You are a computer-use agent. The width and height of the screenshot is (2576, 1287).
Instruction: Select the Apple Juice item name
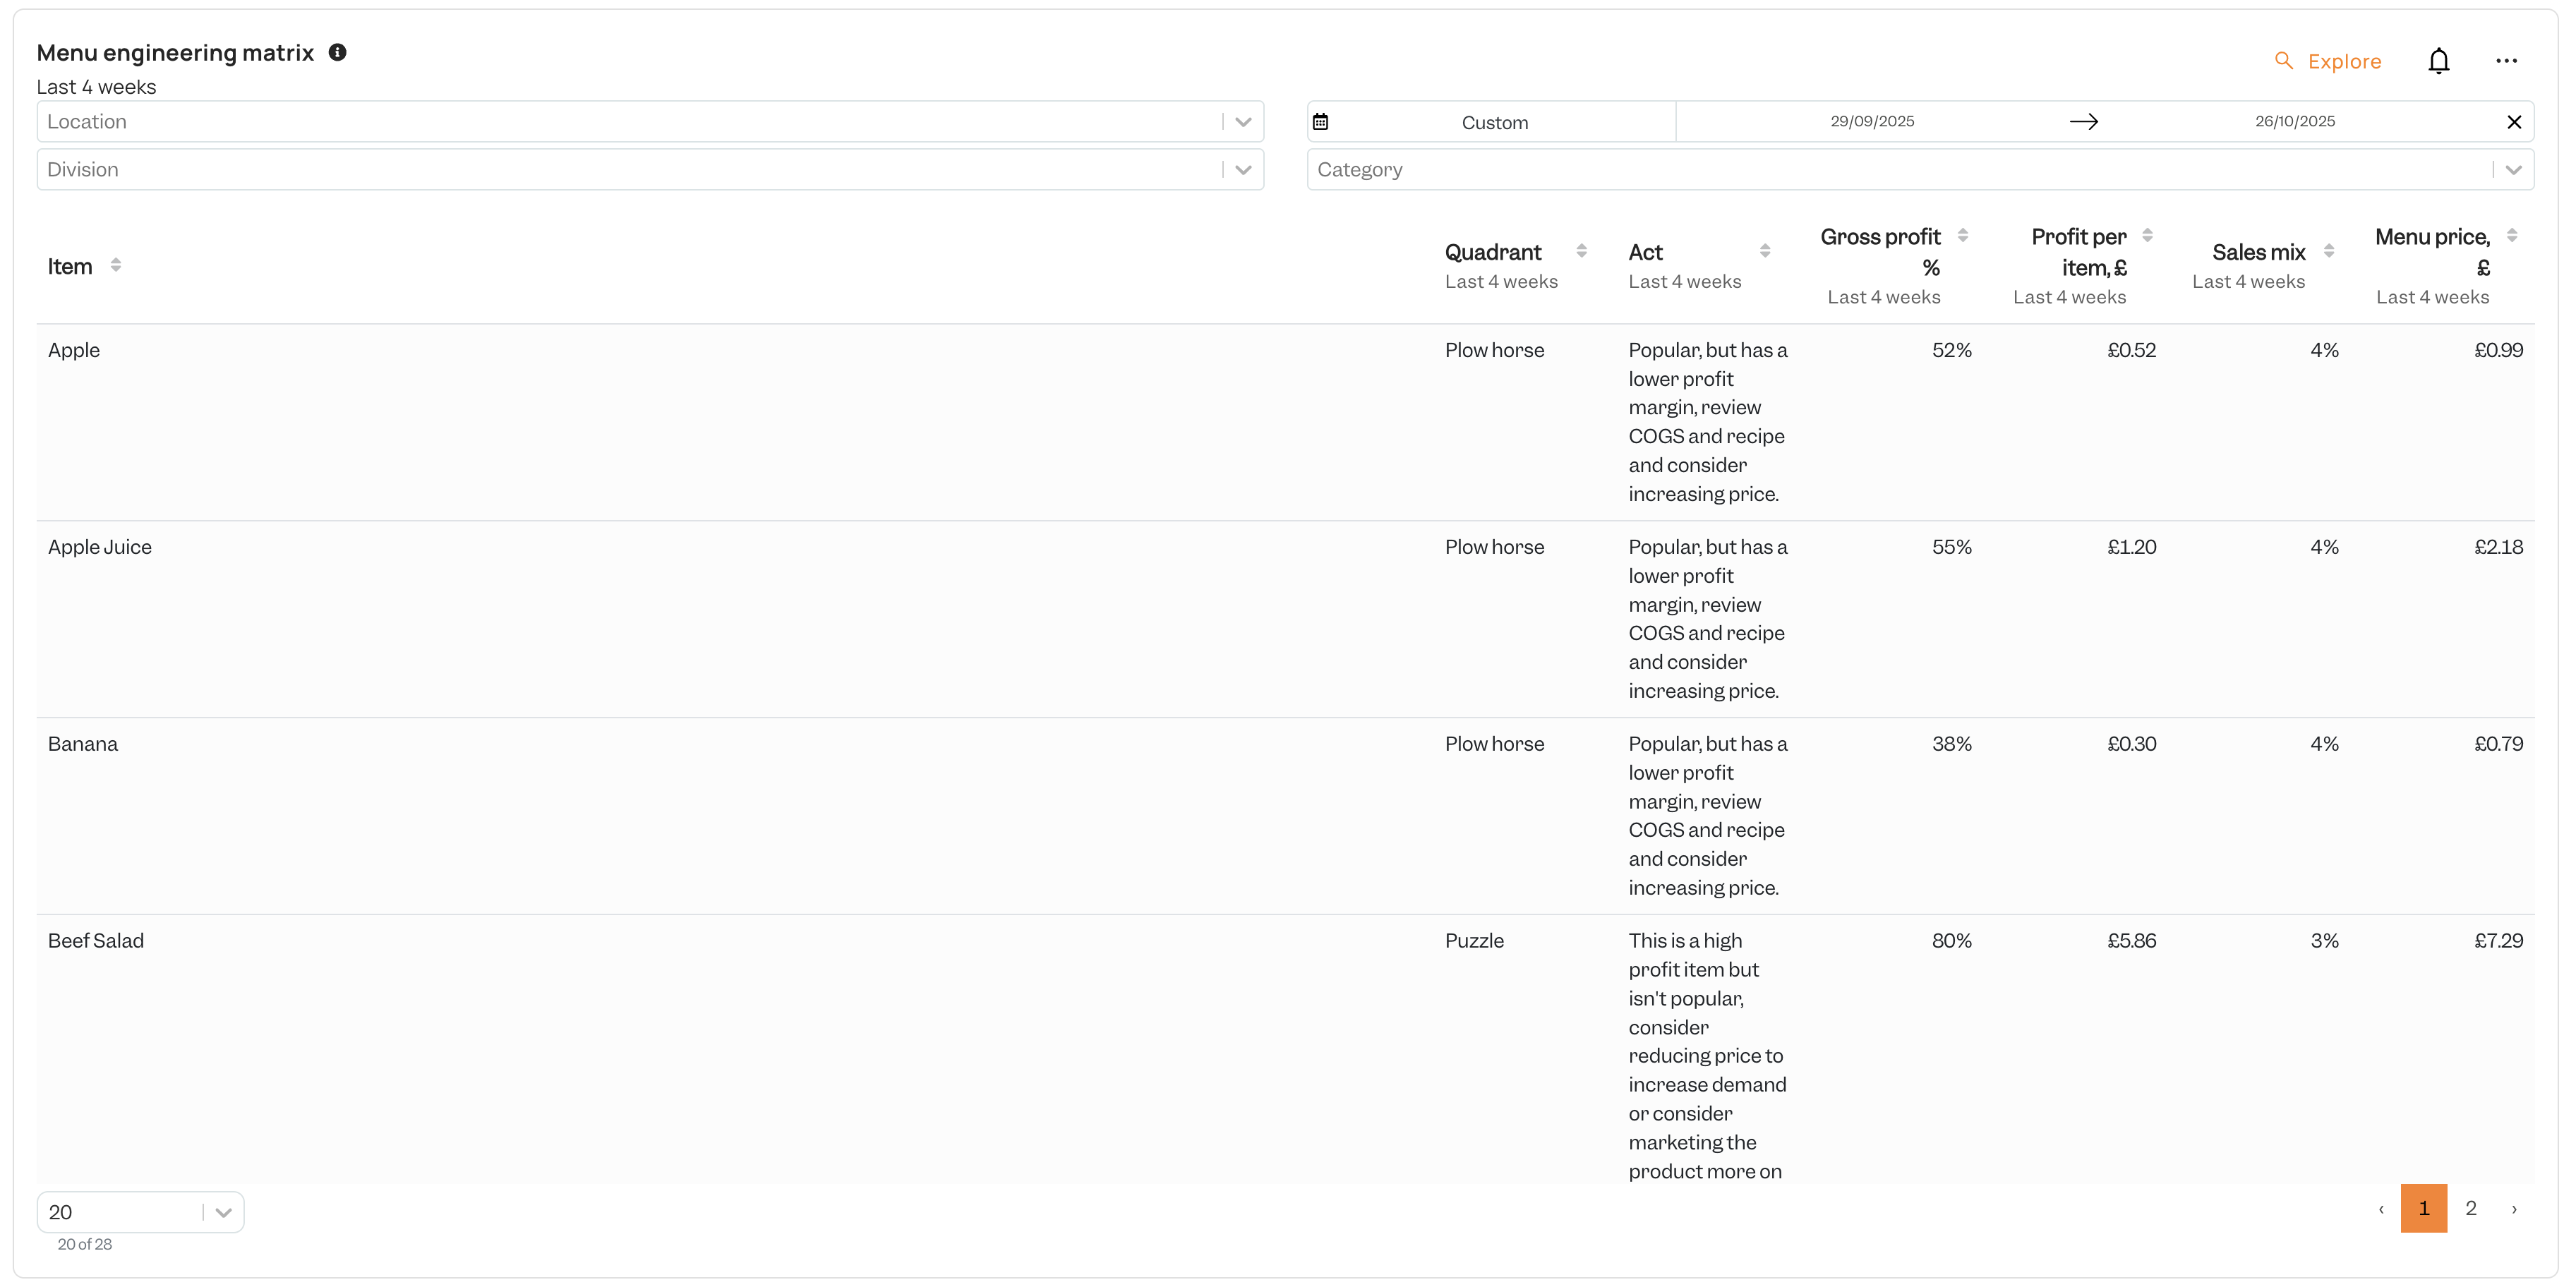[x=100, y=547]
